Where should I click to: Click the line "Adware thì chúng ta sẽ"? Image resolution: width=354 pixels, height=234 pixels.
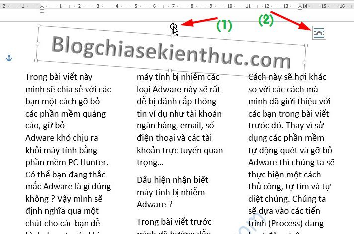pos(291,162)
